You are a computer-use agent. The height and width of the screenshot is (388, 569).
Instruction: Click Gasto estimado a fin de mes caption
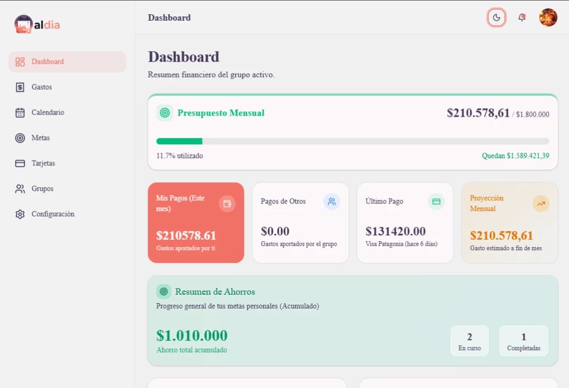(506, 248)
